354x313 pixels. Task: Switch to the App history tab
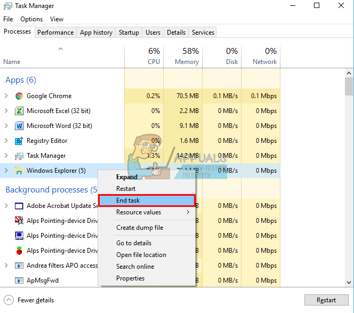pyautogui.click(x=96, y=33)
